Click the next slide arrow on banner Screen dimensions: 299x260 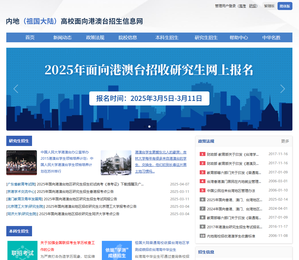coord(282,89)
